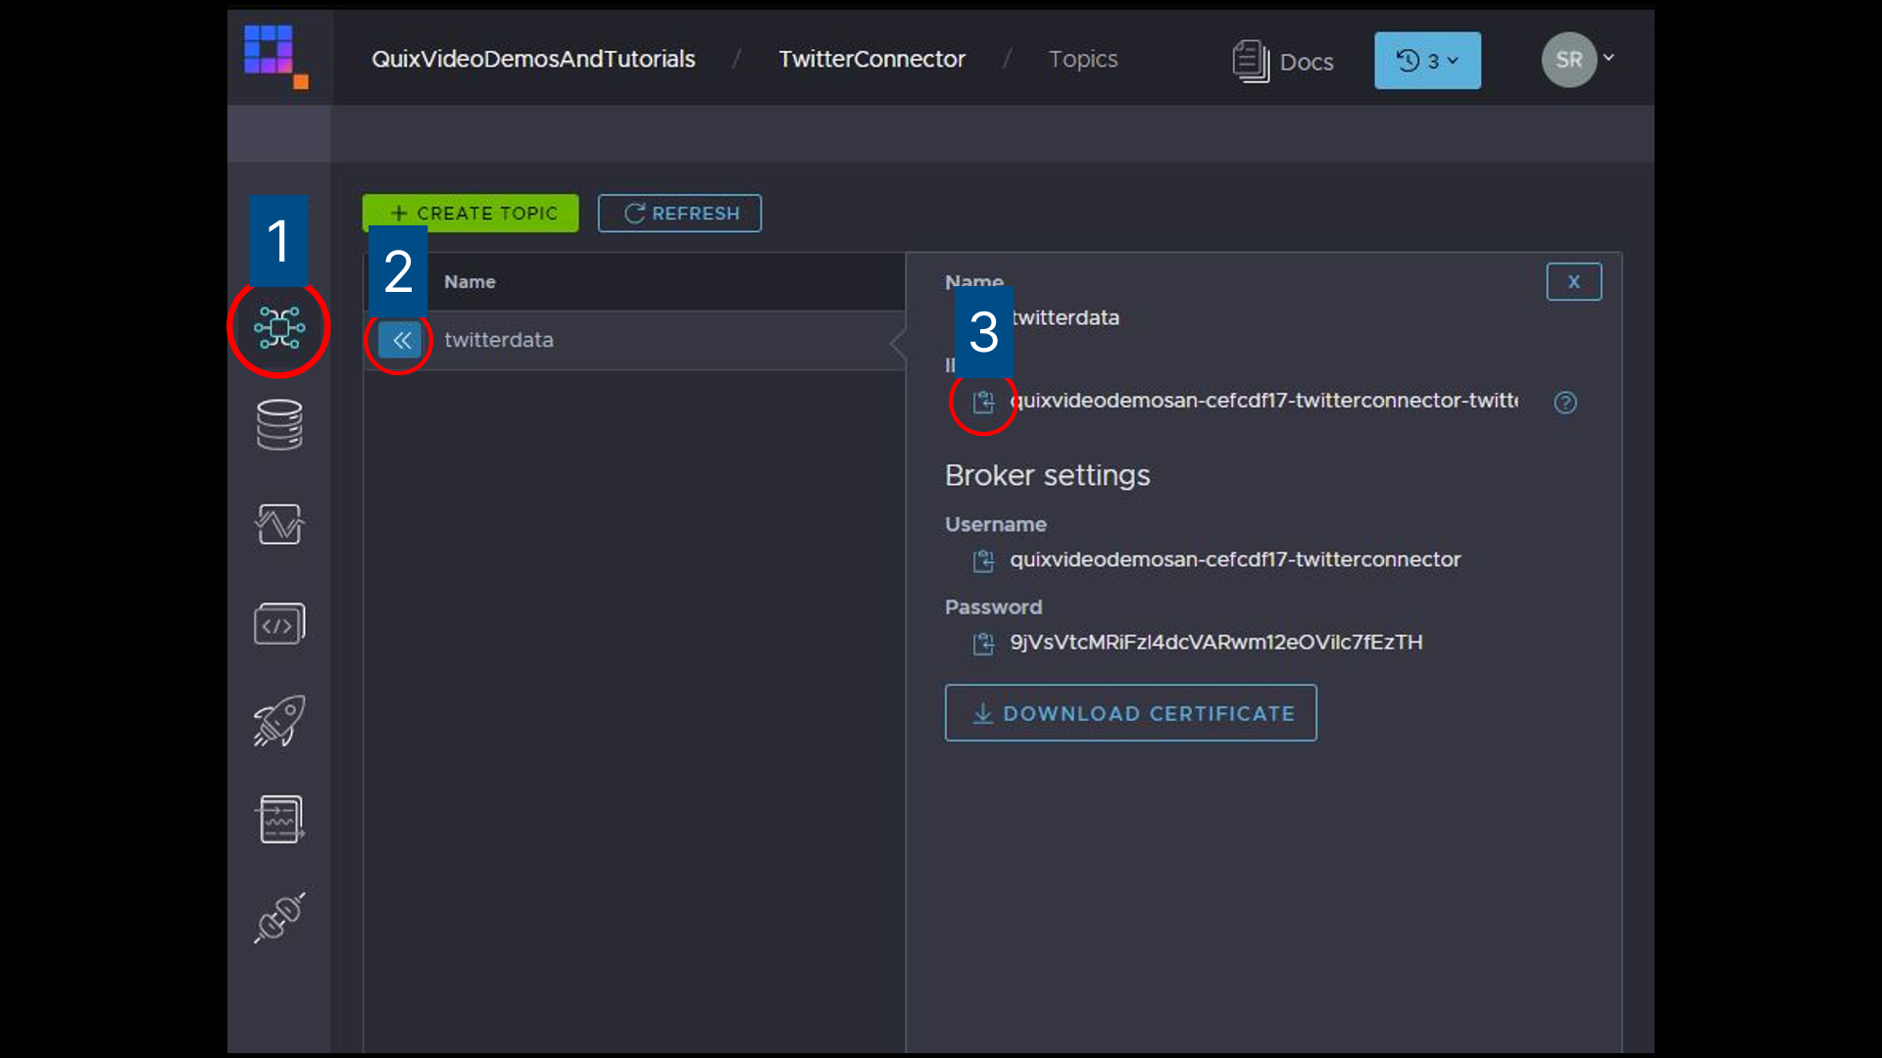Select the Persisted data database icon
Viewport: 1882px width, 1058px height.
[x=278, y=426]
